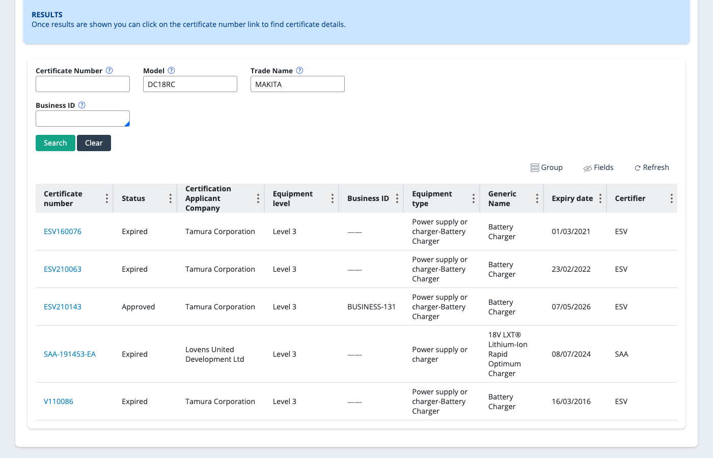Click the Business ID help icon

81,105
